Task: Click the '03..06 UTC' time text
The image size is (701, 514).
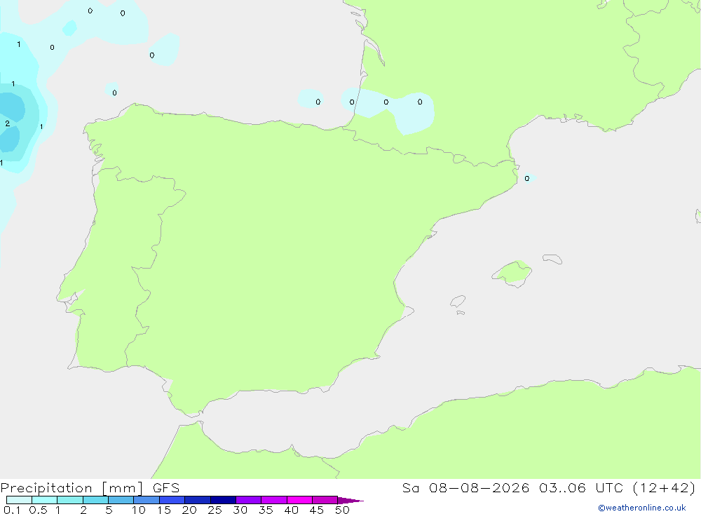Action: tap(580, 487)
